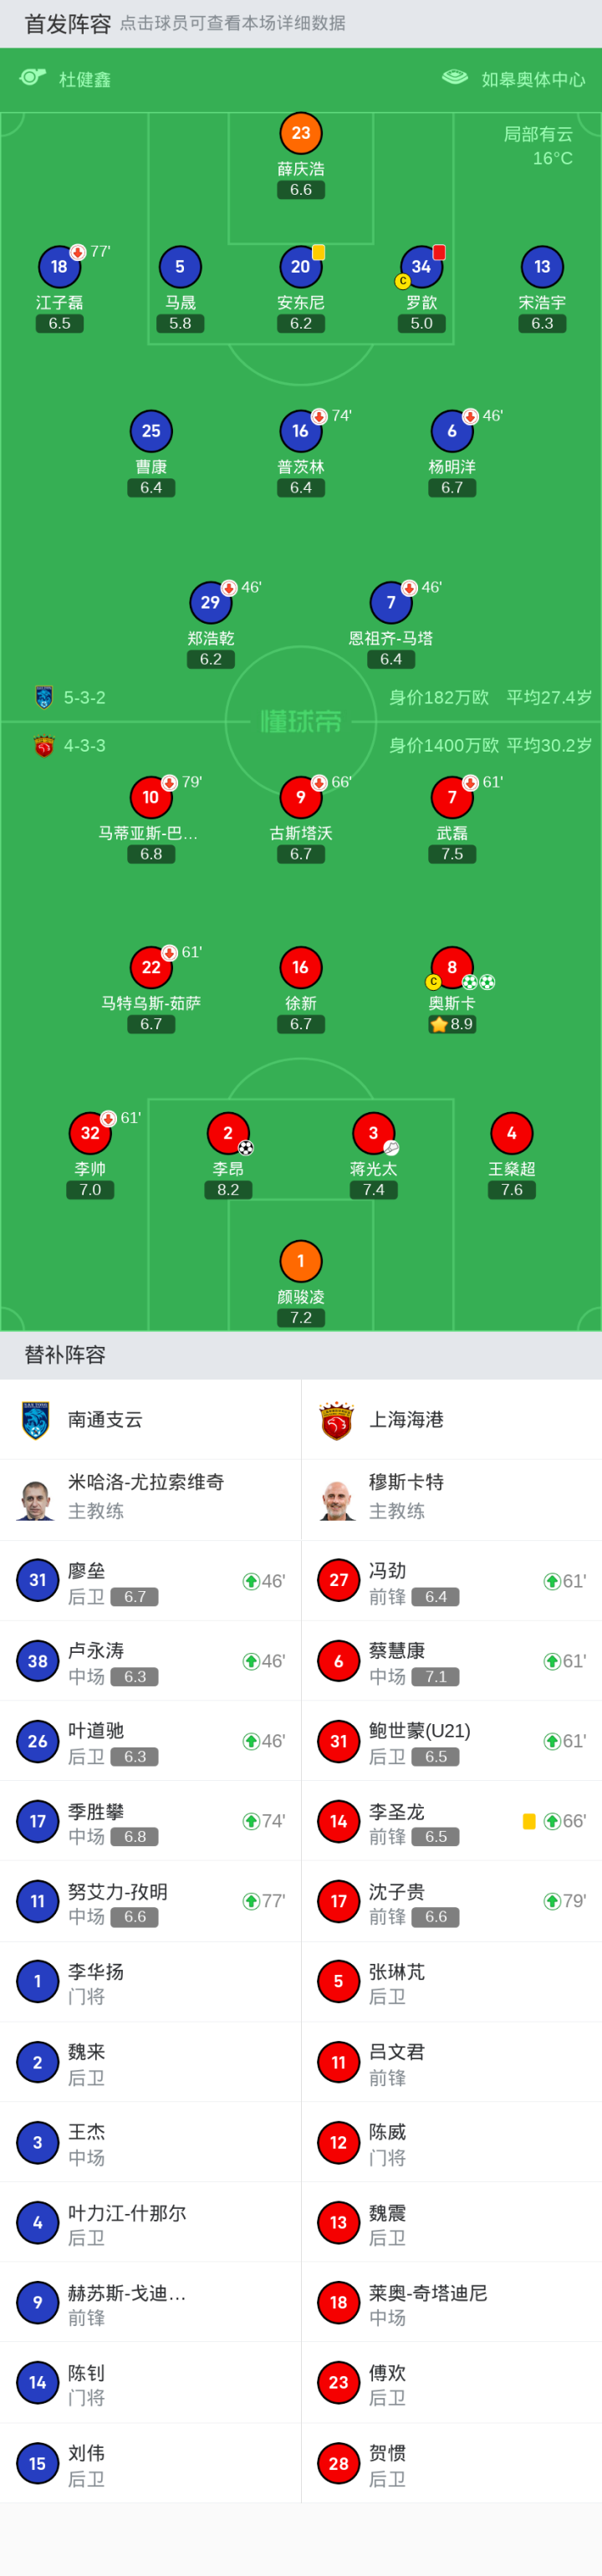This screenshot has width=602, height=2576.
Task: Click the 上海海港 team name
Action: click(x=406, y=1419)
